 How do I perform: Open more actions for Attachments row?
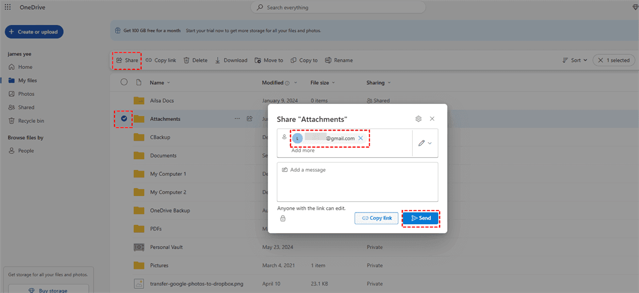[237, 119]
